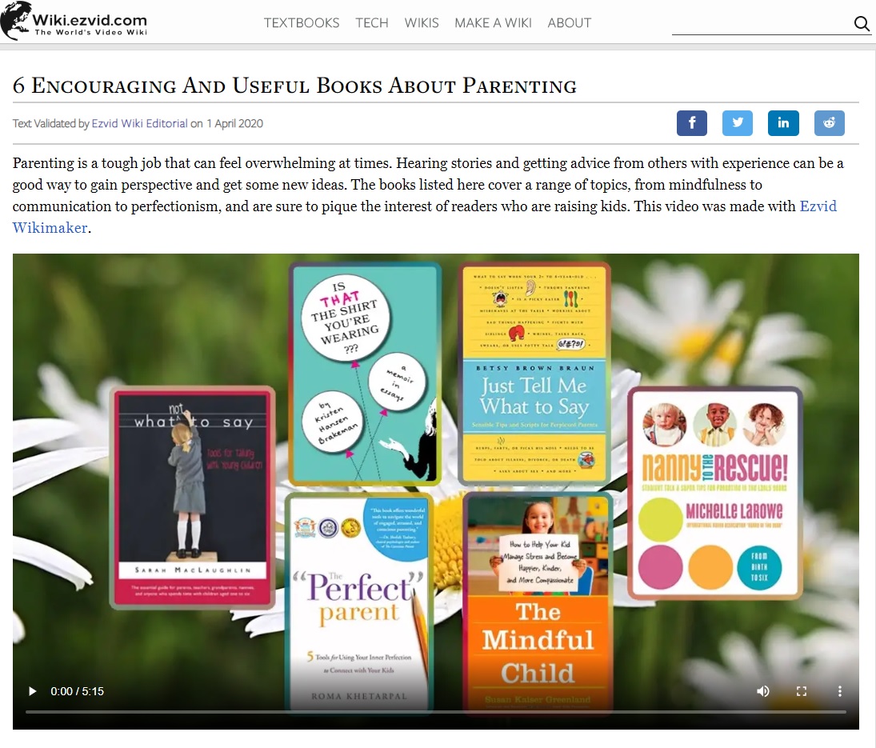Click the search magnifier icon
The width and height of the screenshot is (876, 748).
pyautogui.click(x=862, y=23)
